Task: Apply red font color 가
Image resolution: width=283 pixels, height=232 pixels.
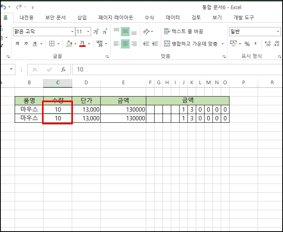Action: [x=82, y=44]
